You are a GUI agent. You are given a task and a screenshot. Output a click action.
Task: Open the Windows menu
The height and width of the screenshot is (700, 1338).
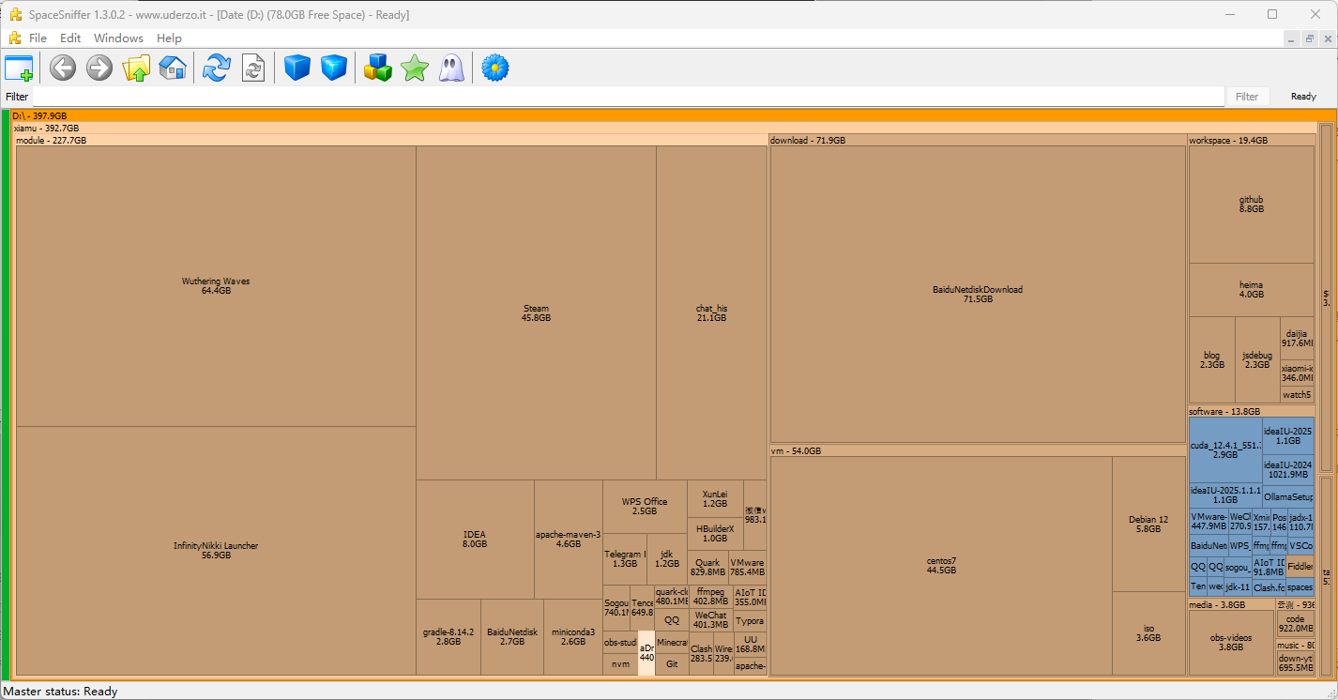pyautogui.click(x=118, y=38)
